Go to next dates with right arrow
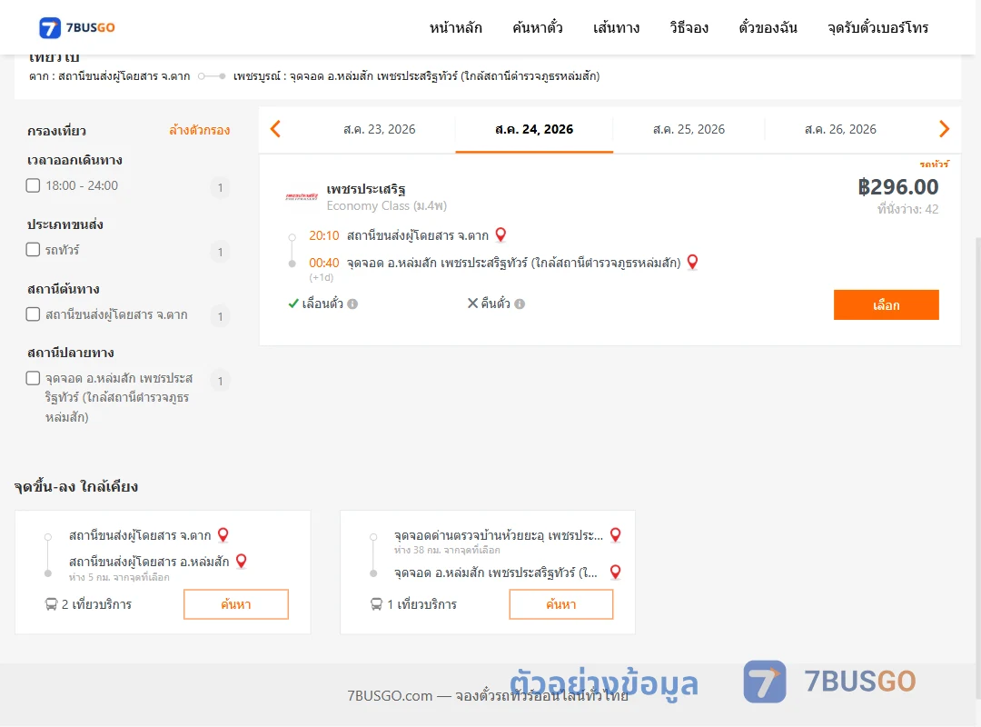This screenshot has height=727, width=981. [944, 129]
